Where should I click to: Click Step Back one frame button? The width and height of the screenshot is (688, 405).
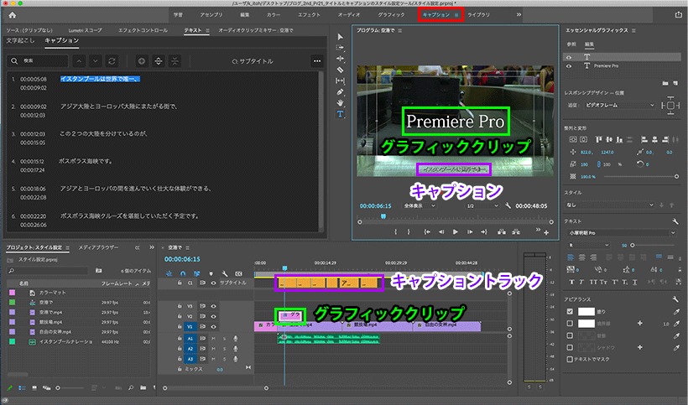[x=441, y=232]
